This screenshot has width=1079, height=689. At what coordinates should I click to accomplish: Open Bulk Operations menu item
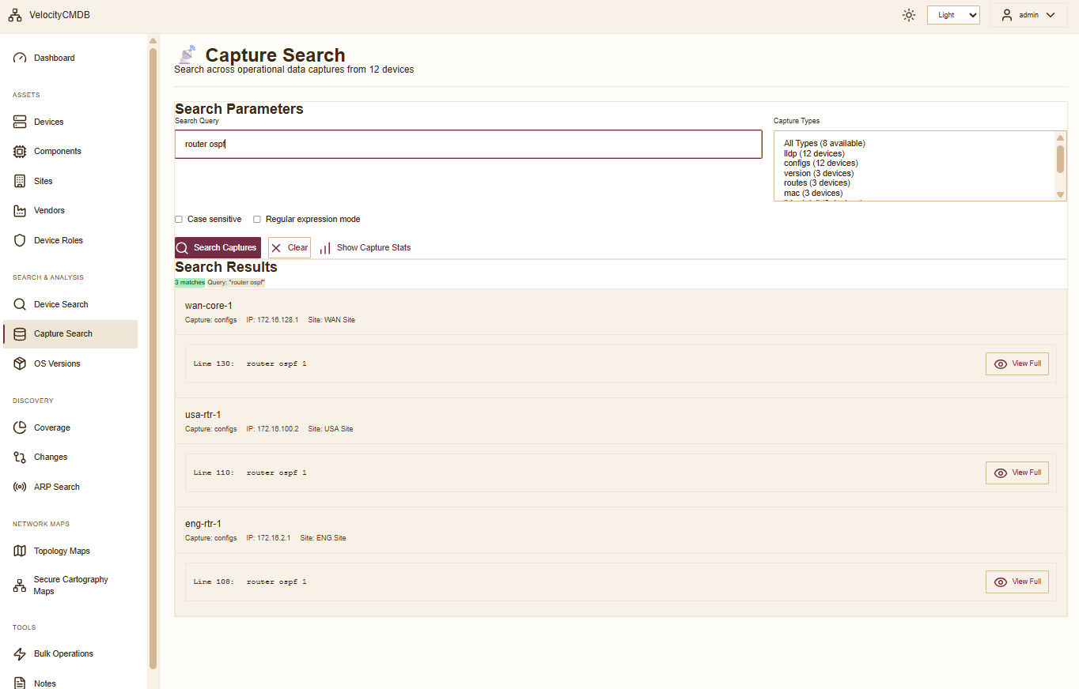point(70,653)
